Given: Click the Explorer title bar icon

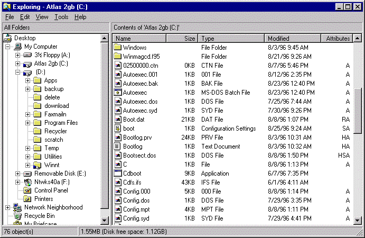Looking at the screenshot, I should [x=7, y=7].
